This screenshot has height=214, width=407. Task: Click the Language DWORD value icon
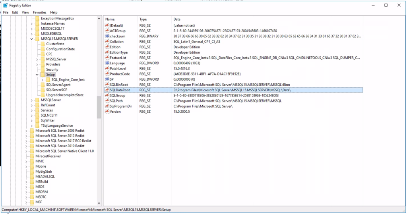pos(107,63)
